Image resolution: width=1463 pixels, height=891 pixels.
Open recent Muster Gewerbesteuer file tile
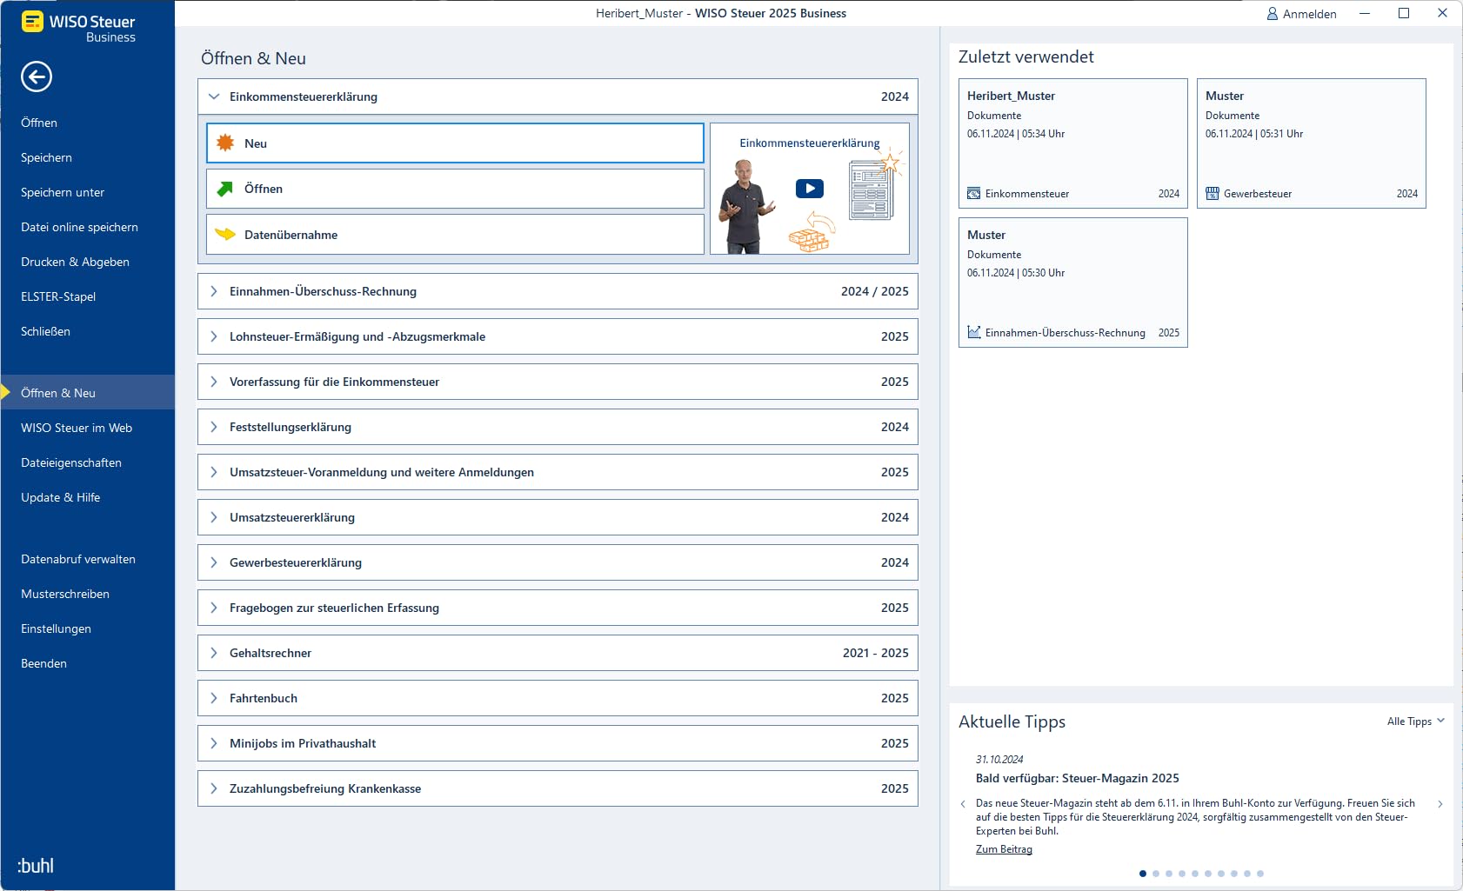[x=1312, y=143]
